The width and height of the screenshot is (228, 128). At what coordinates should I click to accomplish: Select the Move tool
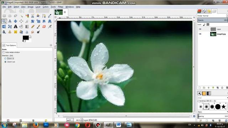(15, 21)
